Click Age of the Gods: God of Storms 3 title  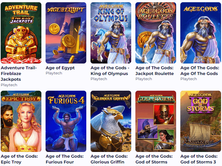tap(199, 159)
